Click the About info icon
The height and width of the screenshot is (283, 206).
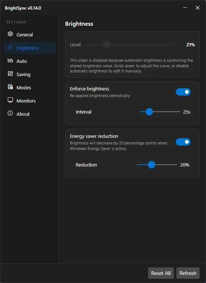10,113
